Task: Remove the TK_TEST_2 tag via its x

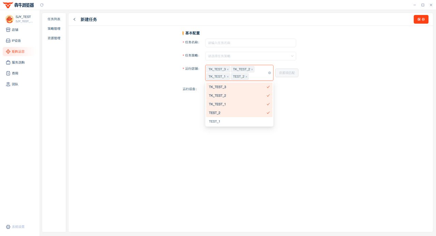Action: (252, 69)
